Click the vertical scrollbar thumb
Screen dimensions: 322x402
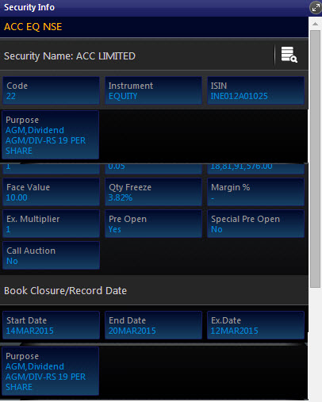(315, 159)
